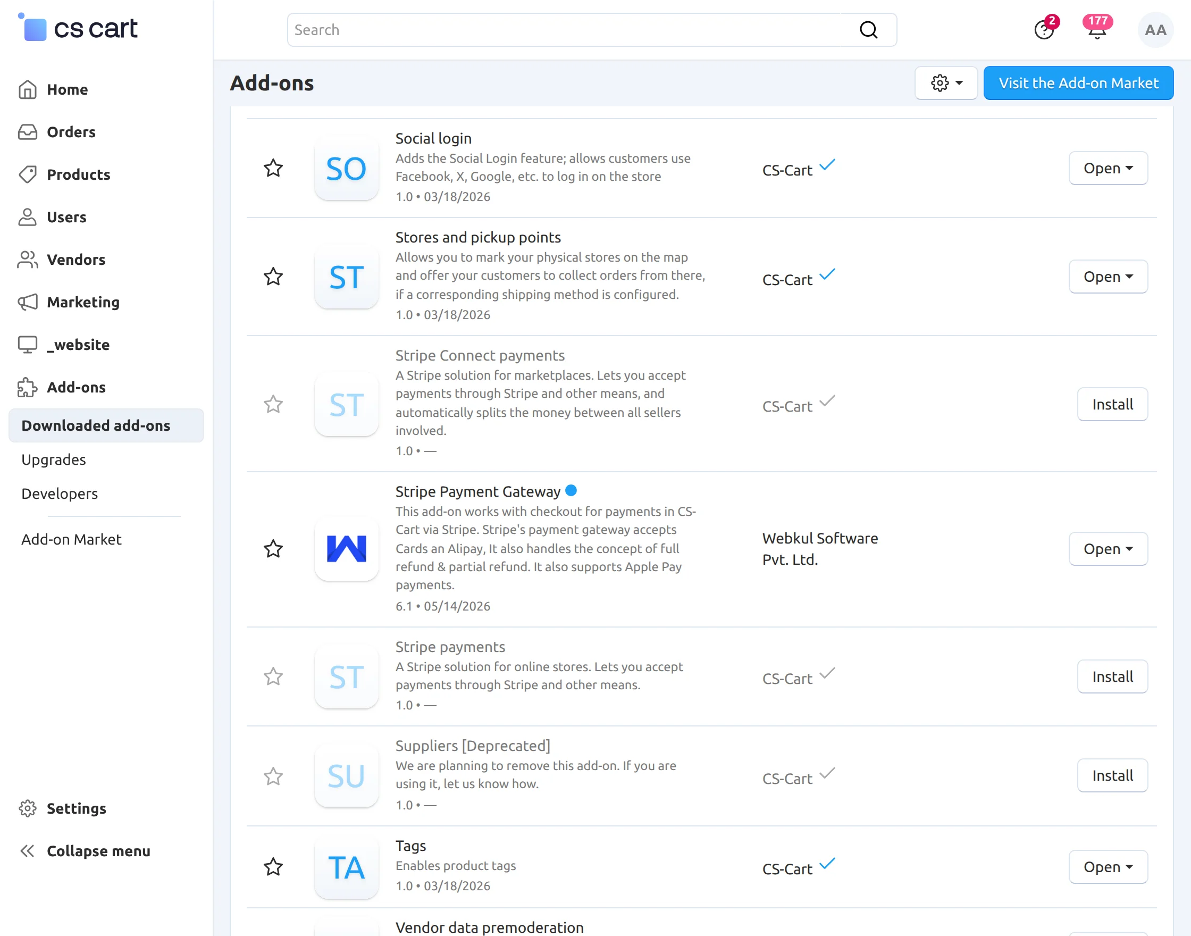The image size is (1191, 936).
Task: Go to Home in the sidebar
Action: (68, 89)
